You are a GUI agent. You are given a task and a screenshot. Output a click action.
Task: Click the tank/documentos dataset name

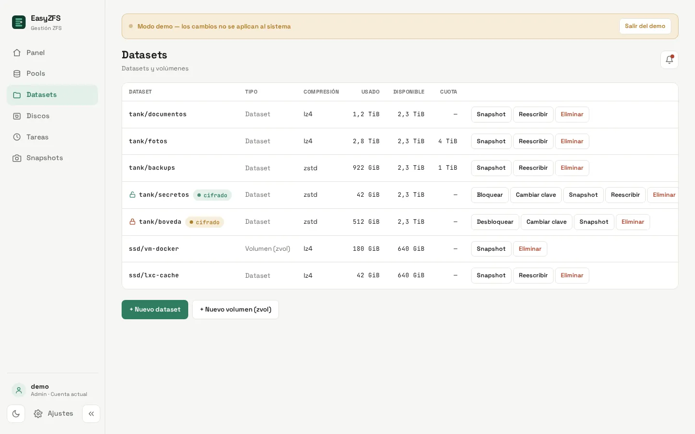pyautogui.click(x=158, y=114)
